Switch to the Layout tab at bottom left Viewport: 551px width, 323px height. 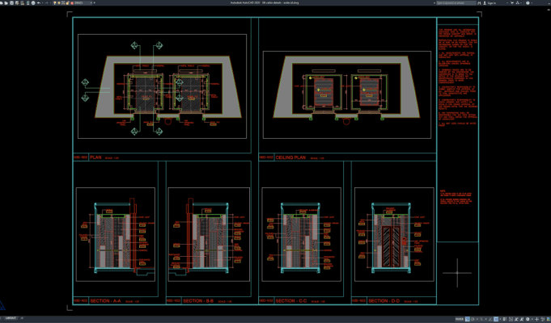point(11,318)
